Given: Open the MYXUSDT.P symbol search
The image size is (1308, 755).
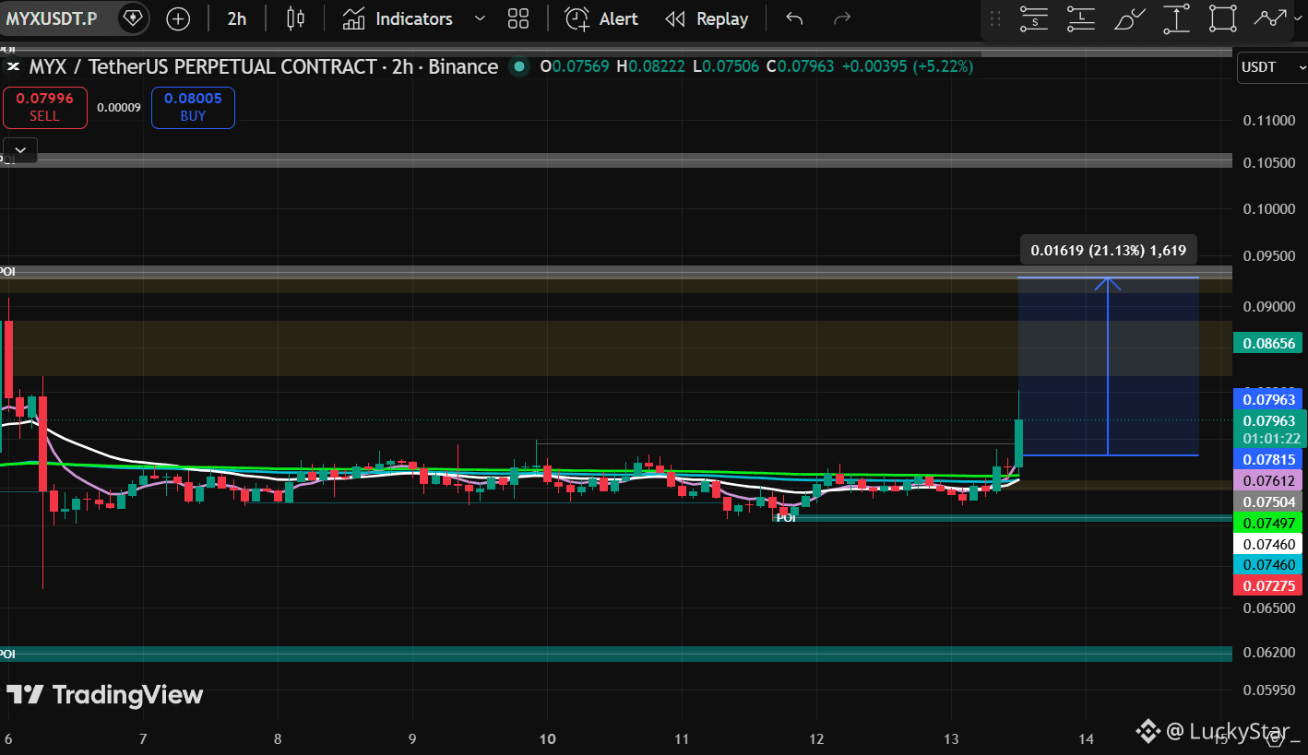Looking at the screenshot, I should coord(52,18).
